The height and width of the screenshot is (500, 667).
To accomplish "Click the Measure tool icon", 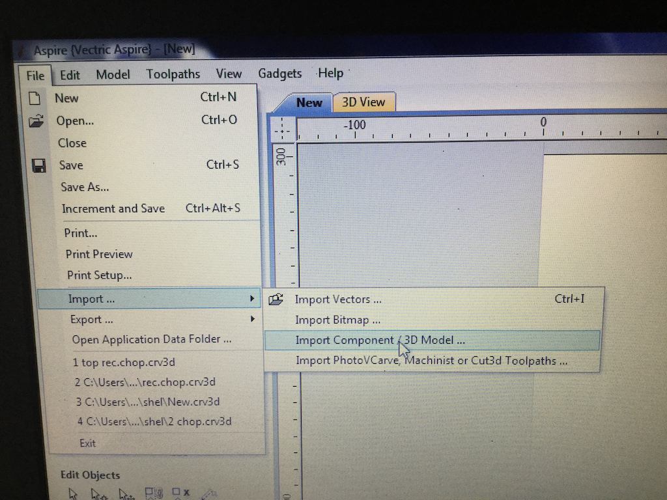I will tap(209, 495).
